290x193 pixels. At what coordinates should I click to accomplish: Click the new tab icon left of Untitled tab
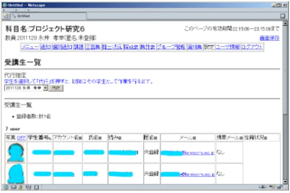click(6, 16)
